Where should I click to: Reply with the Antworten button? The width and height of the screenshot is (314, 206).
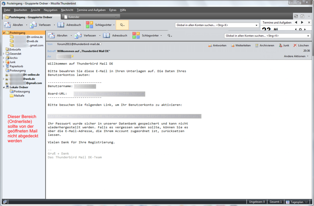(x=217, y=46)
